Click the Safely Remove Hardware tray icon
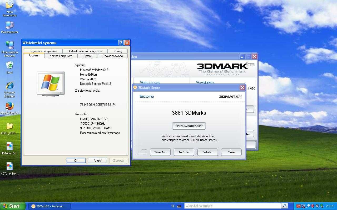 pyautogui.click(x=322, y=206)
